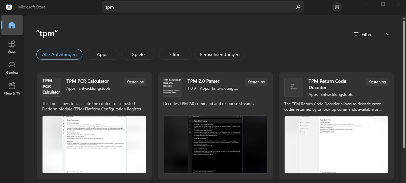406x183 pixels.
Task: Click the "tpm" results heading
Action: coord(47,34)
